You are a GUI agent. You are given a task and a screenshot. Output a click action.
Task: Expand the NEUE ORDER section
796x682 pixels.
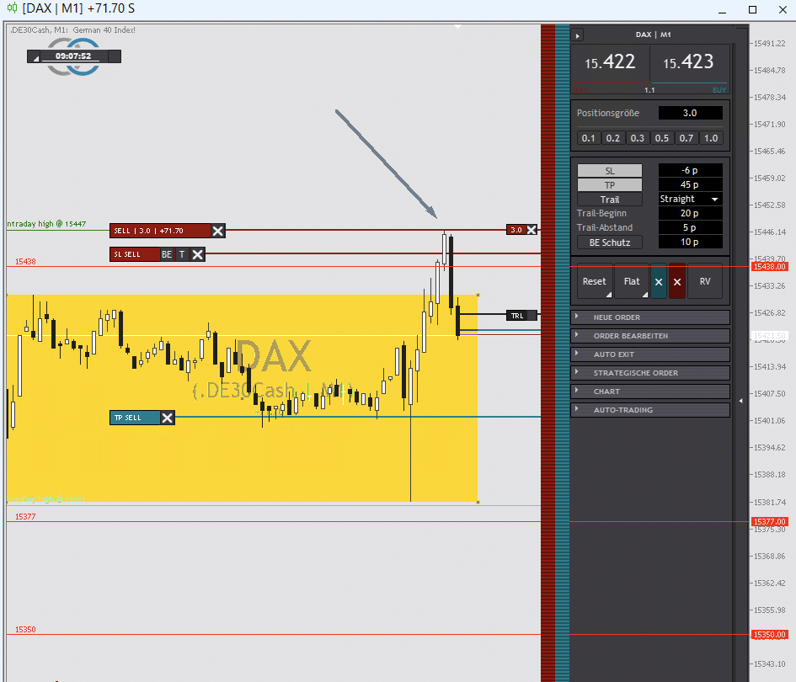pos(650,317)
